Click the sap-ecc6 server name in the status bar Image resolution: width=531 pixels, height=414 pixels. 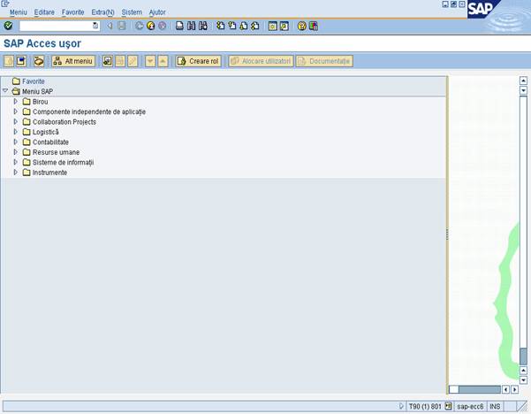[470, 406]
